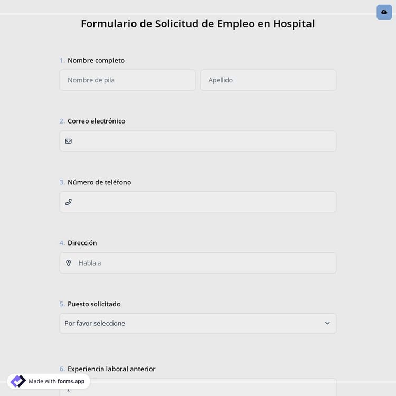Click the form title heading
The height and width of the screenshot is (396, 396).
click(197, 24)
